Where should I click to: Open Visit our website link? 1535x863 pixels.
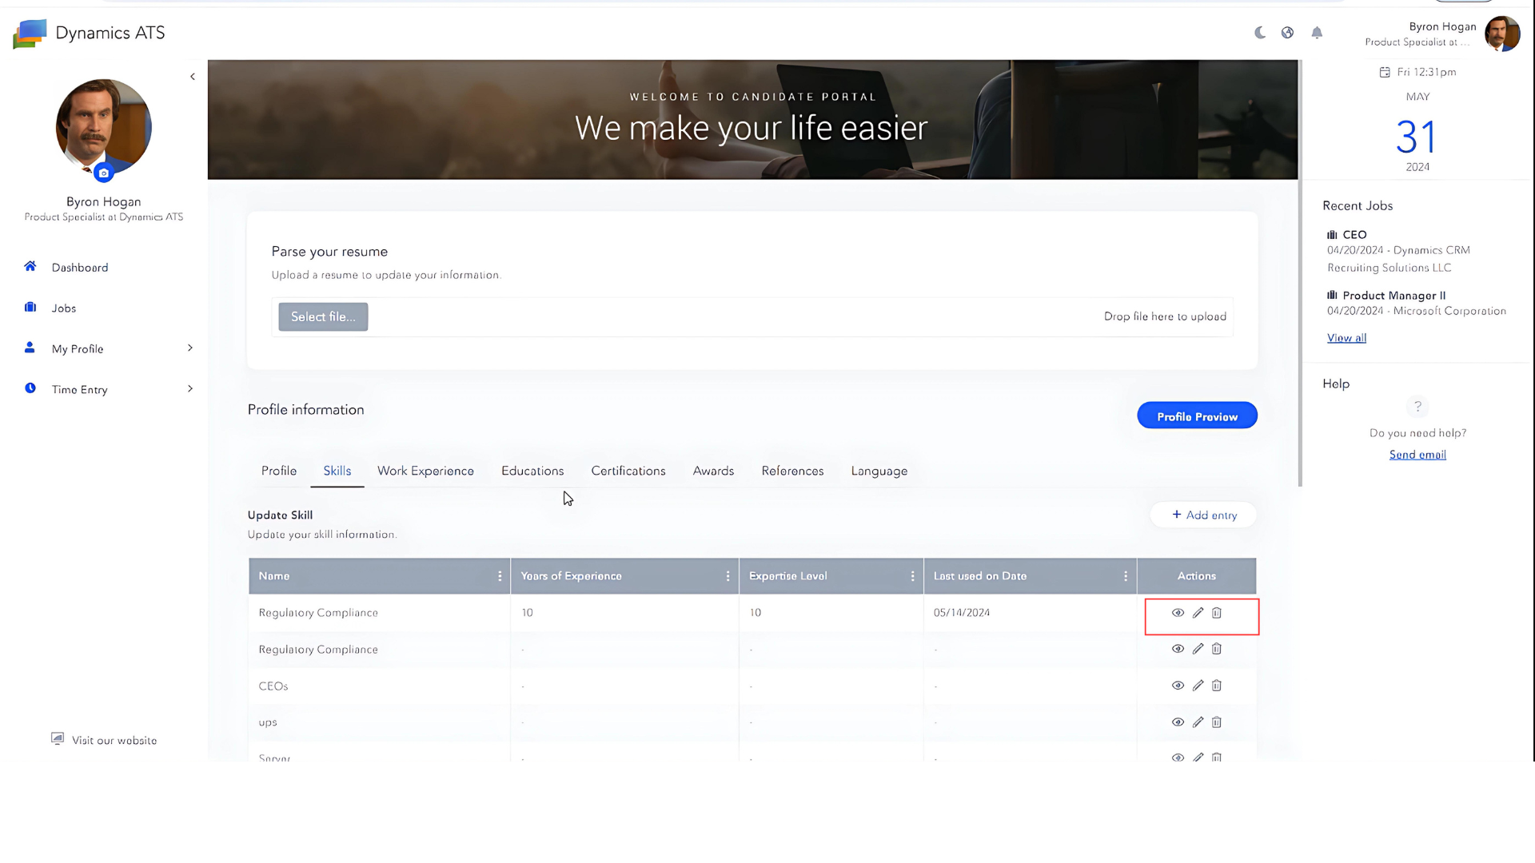tap(104, 740)
